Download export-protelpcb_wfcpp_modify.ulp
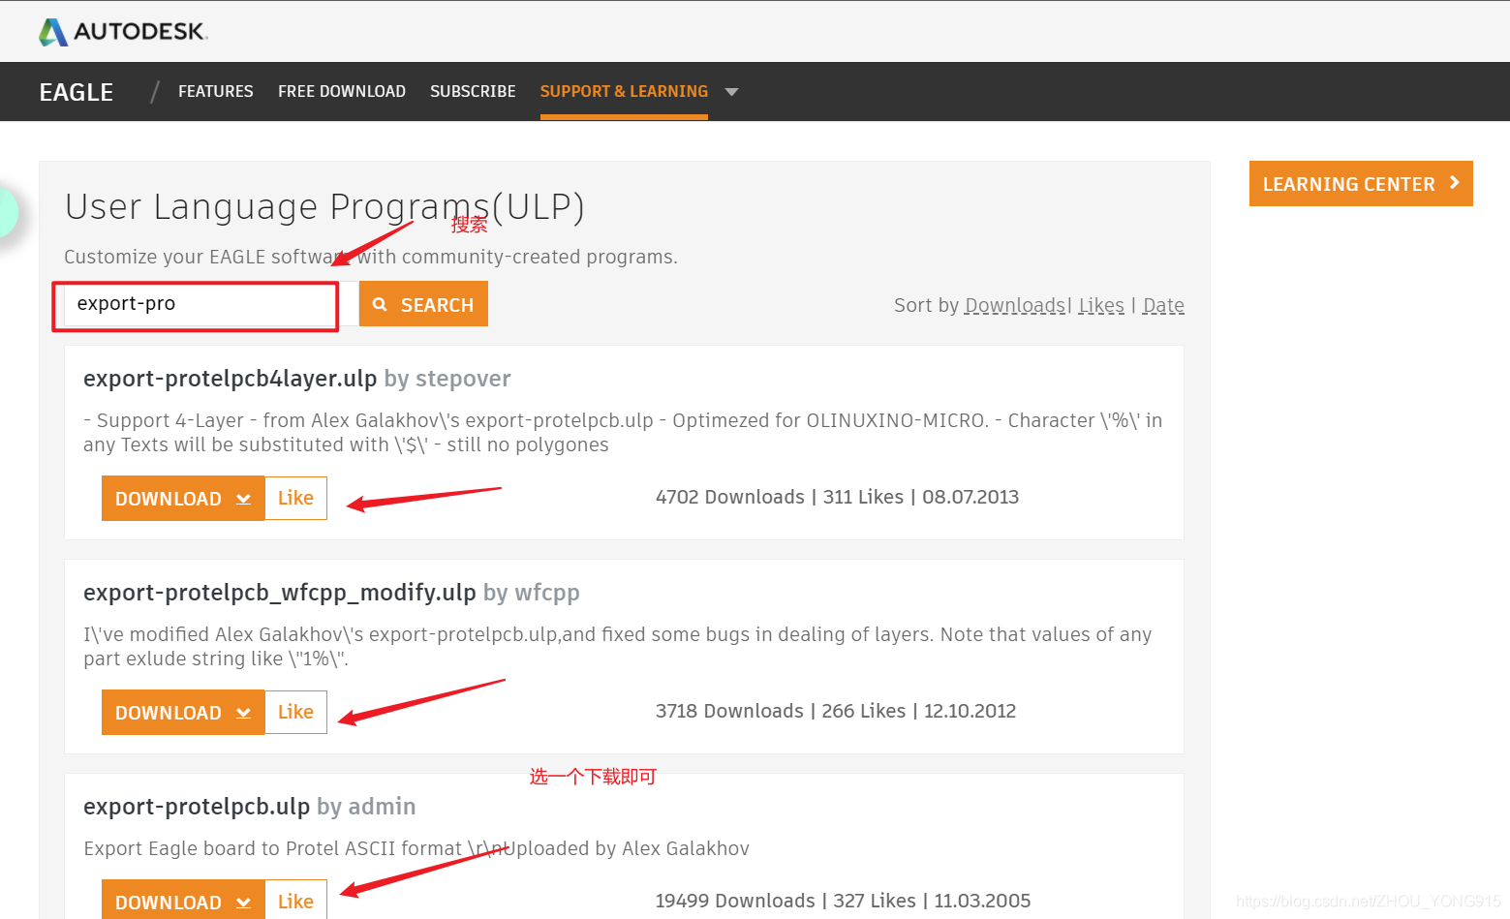Viewport: 1510px width, 919px height. [183, 712]
